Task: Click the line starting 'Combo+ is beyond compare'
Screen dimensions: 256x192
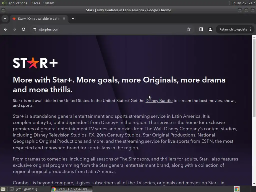Action: pyautogui.click(x=118, y=183)
